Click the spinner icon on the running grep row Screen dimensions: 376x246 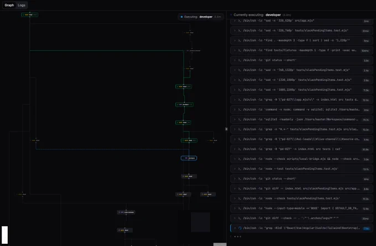pos(239,228)
